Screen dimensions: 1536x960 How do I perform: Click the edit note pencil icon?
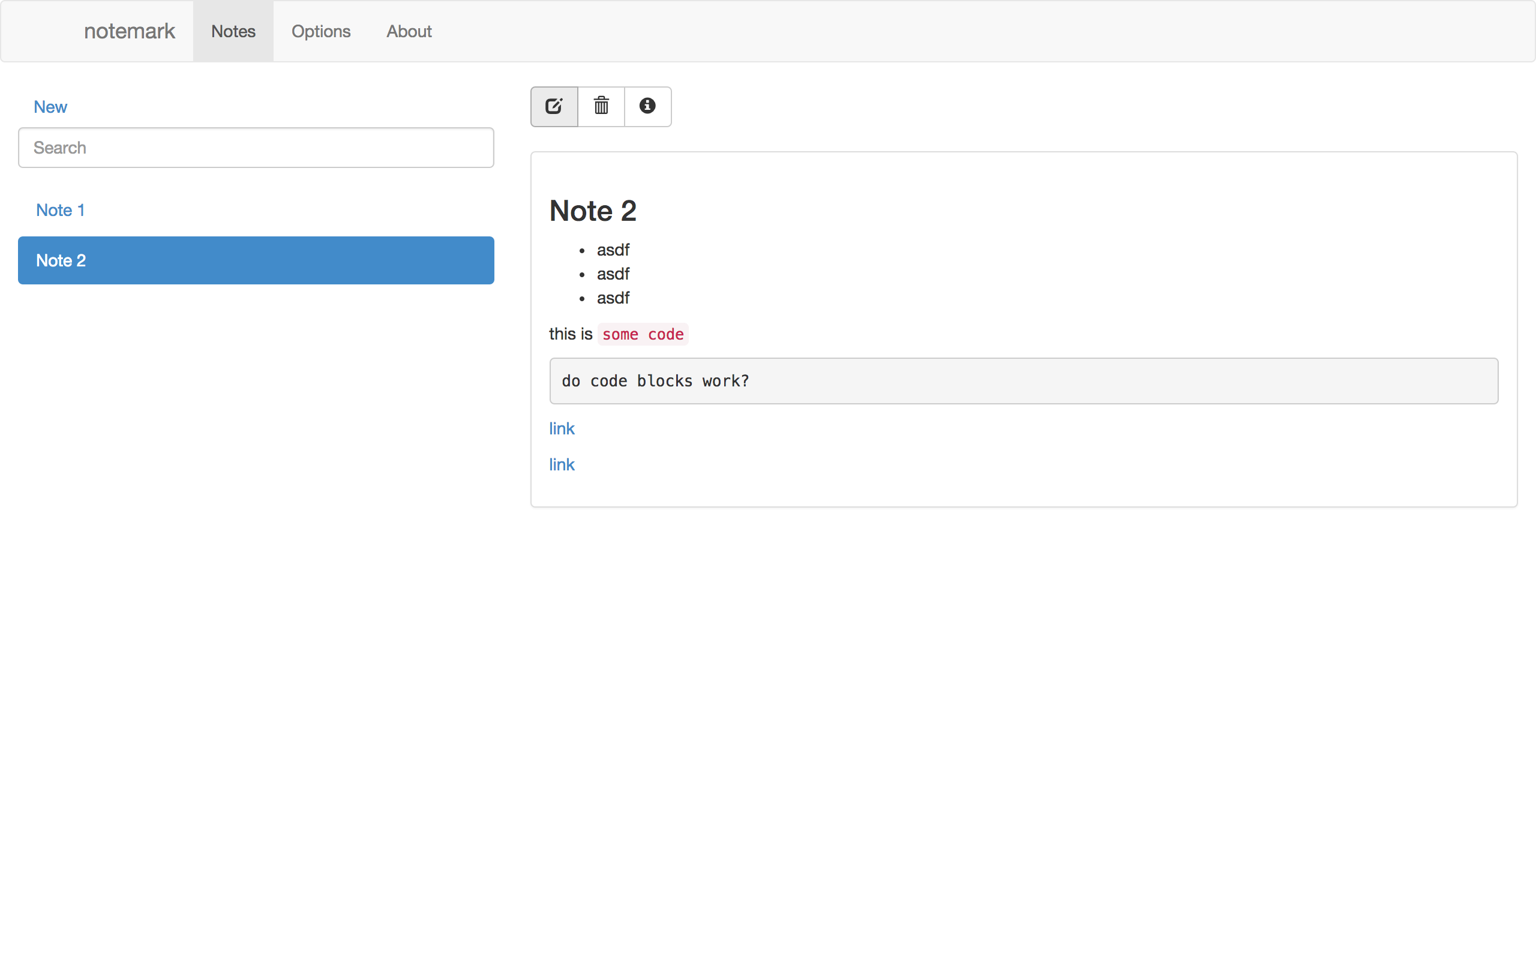point(553,106)
